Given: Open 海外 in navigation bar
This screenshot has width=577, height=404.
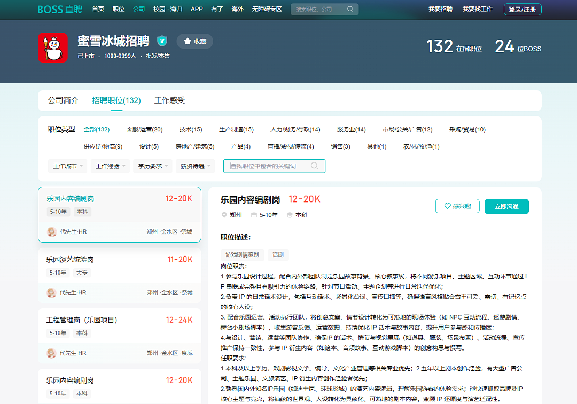Looking at the screenshot, I should [x=237, y=9].
